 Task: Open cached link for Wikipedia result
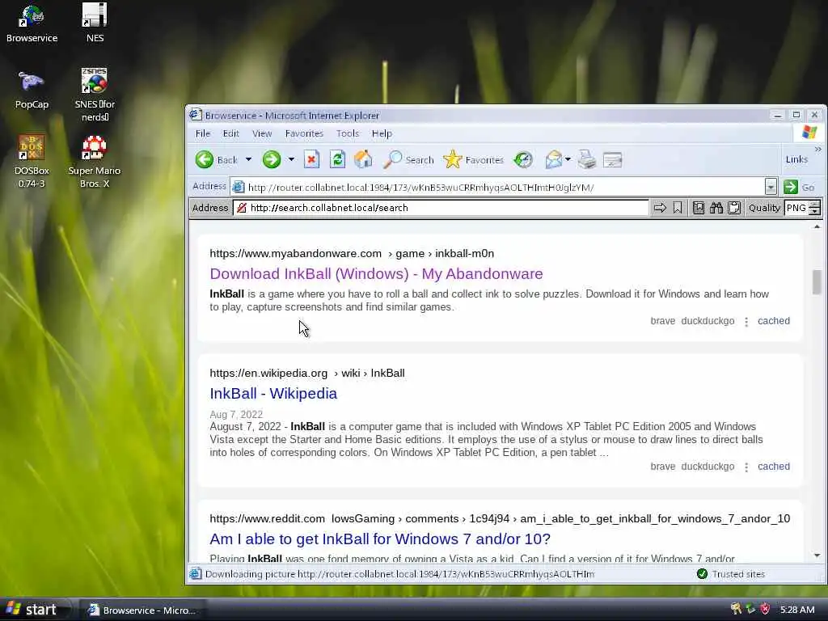click(774, 467)
